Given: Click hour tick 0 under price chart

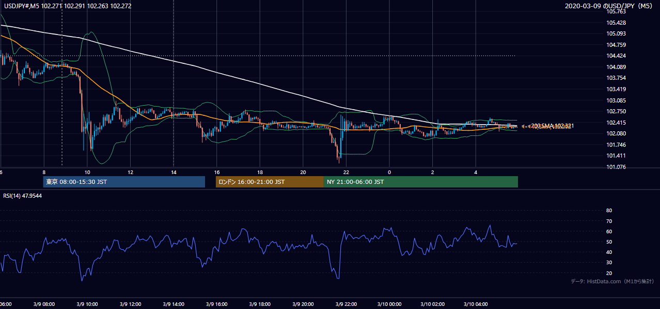Looking at the screenshot, I should point(389,172).
